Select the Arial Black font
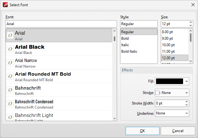Screen dimensions: 198x138 (x=59, y=49)
